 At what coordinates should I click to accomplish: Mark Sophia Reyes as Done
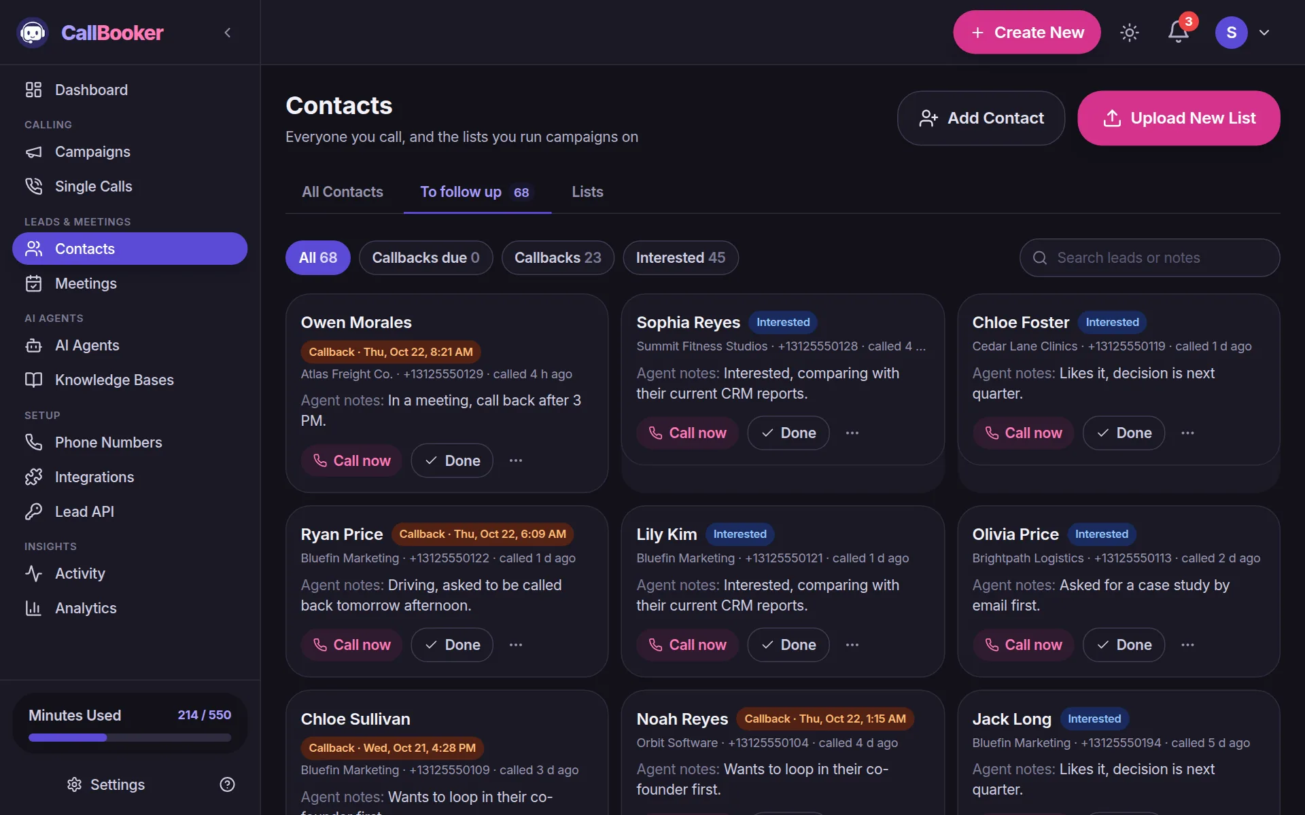point(788,433)
